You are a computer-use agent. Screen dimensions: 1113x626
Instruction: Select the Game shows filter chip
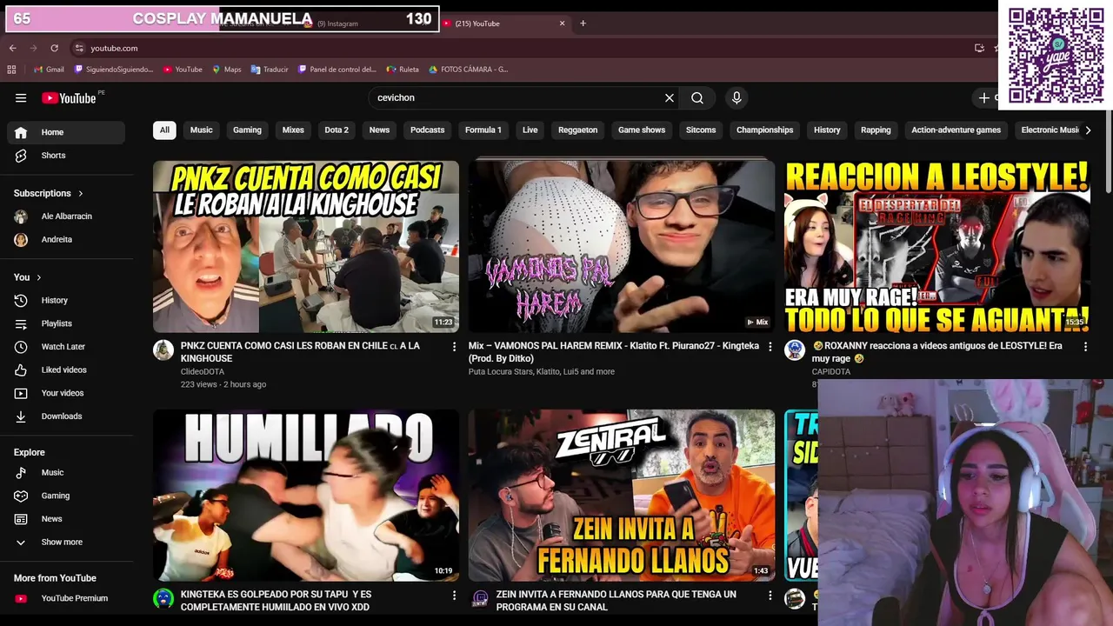642,130
